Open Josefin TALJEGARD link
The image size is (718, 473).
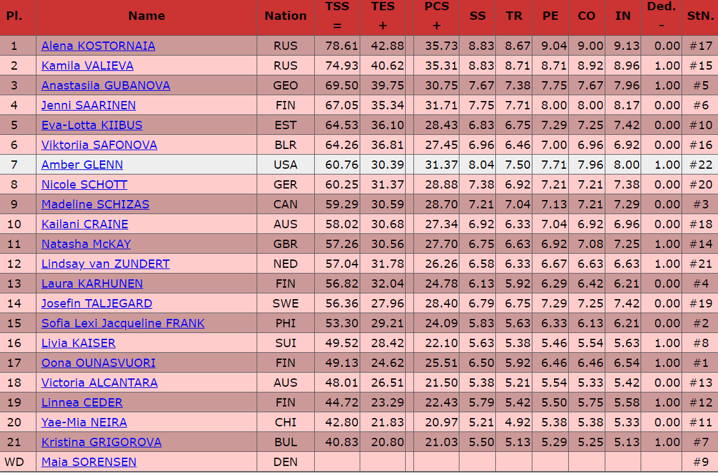click(97, 304)
